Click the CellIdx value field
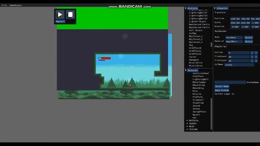This screenshot has width=260, height=146. (239, 53)
